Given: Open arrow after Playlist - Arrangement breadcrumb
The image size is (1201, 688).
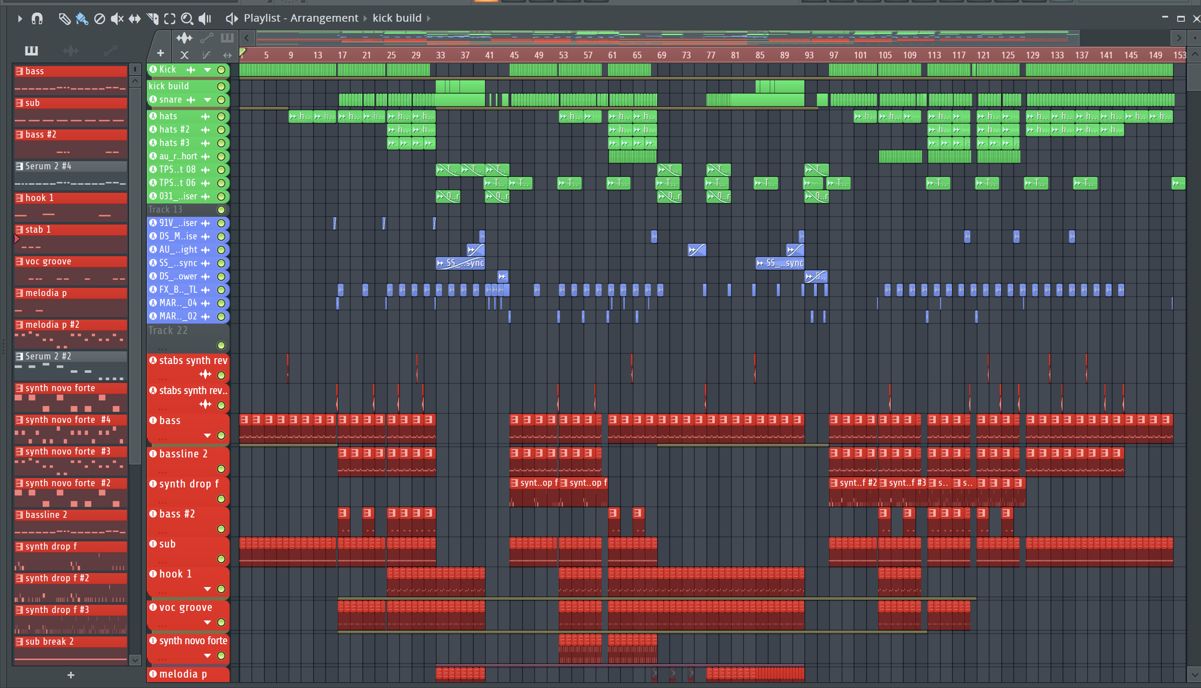Looking at the screenshot, I should (x=365, y=18).
